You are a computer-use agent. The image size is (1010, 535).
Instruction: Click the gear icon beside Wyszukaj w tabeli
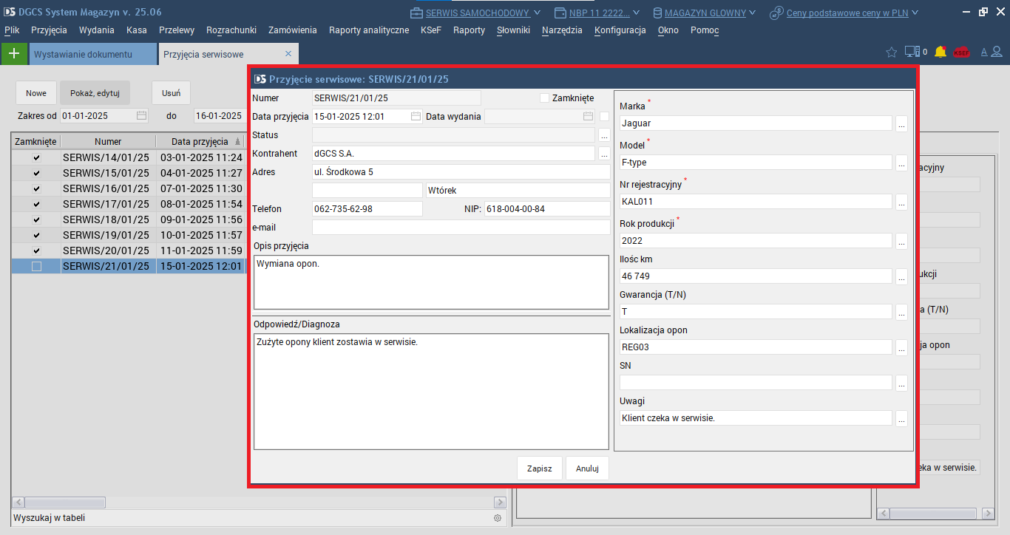tap(498, 518)
